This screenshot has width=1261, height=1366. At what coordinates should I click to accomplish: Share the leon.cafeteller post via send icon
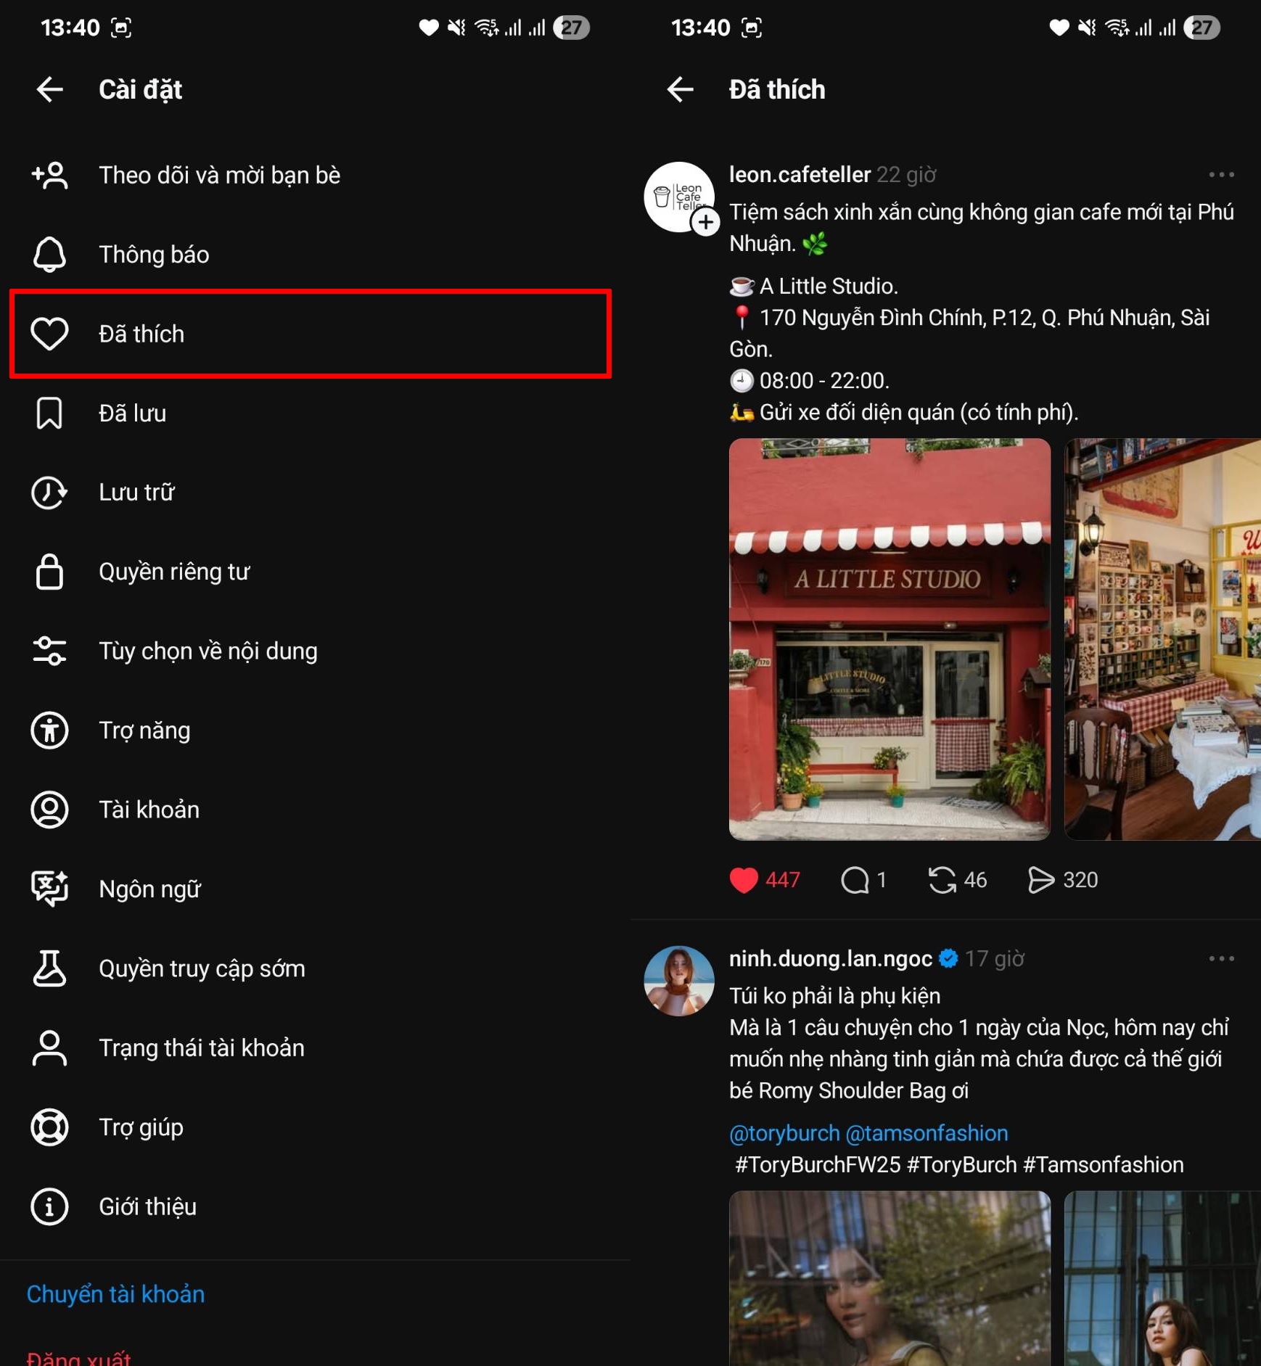click(x=1041, y=880)
